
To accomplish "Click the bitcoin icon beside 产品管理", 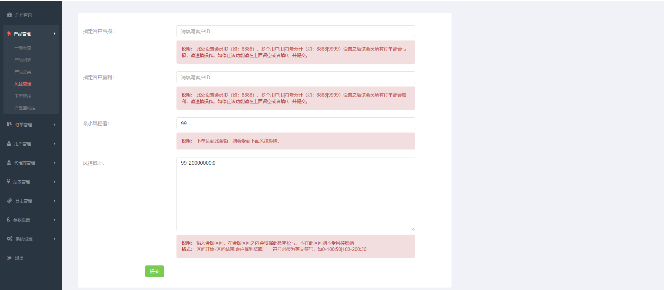I will [9, 34].
